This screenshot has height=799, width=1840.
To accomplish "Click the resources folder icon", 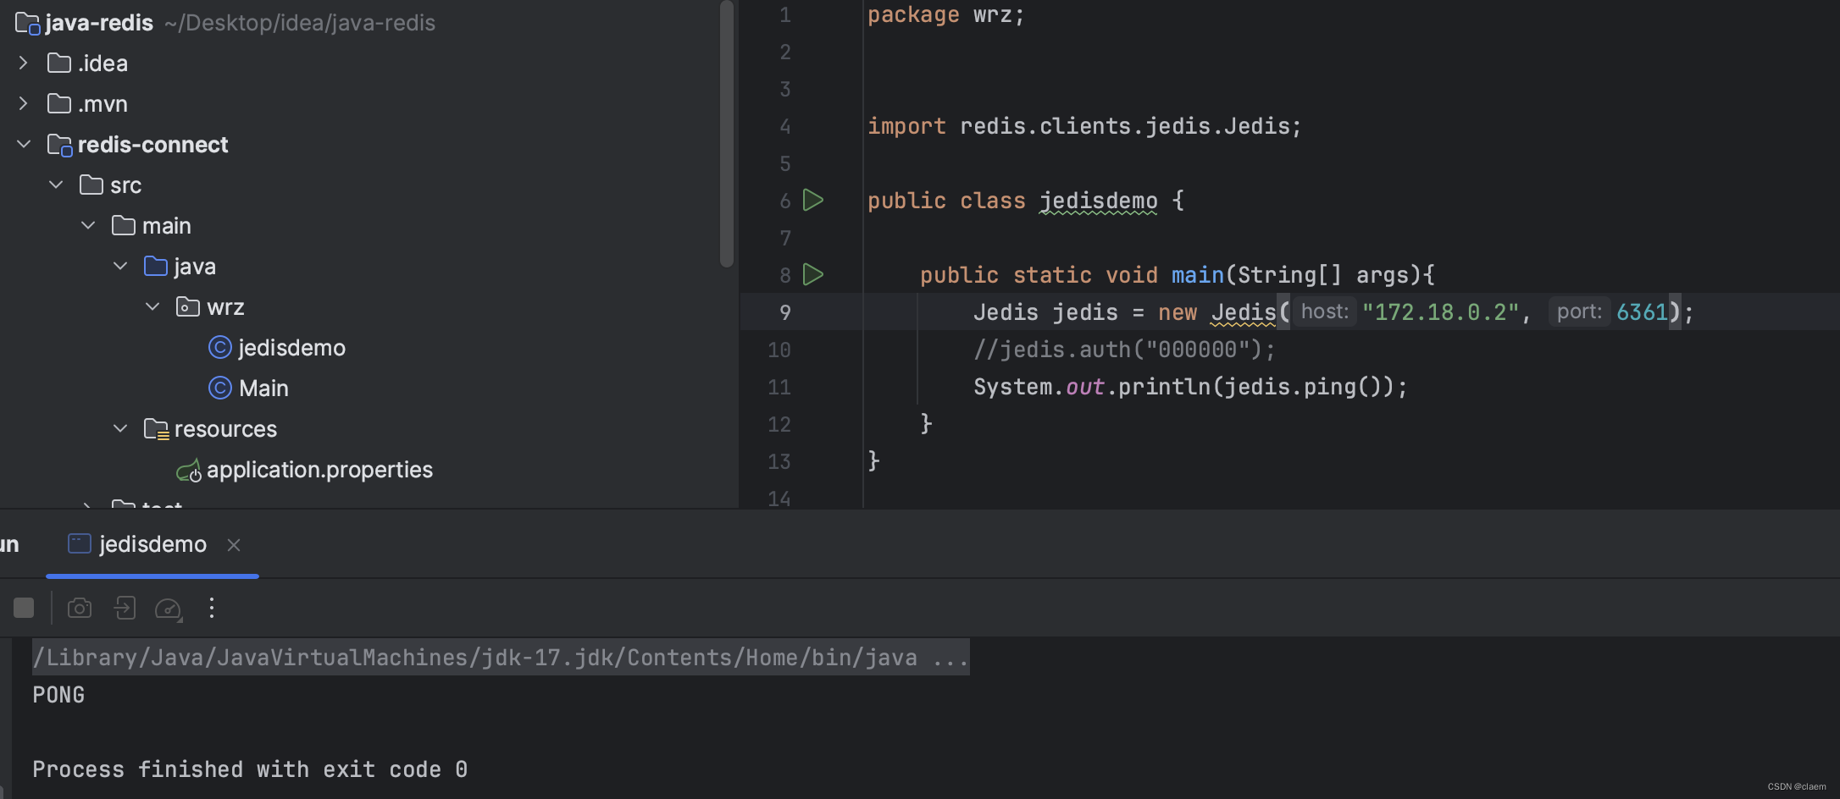I will coord(157,430).
